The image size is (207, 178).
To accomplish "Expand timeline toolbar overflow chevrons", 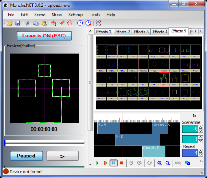I will pos(202,161).
